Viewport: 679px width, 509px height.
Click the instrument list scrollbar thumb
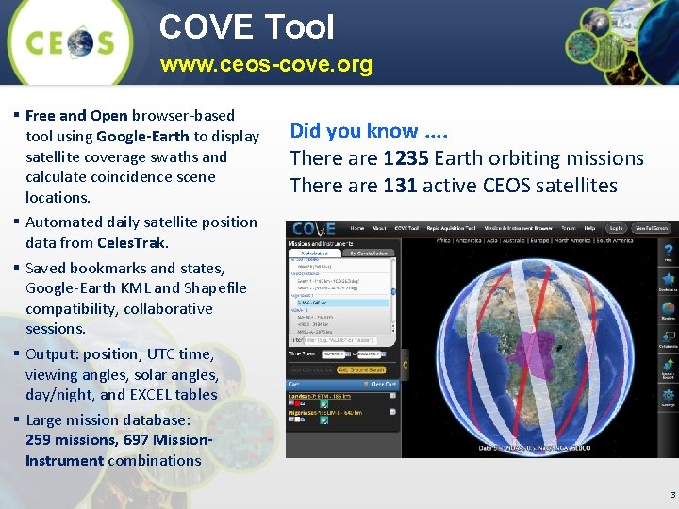tap(393, 292)
